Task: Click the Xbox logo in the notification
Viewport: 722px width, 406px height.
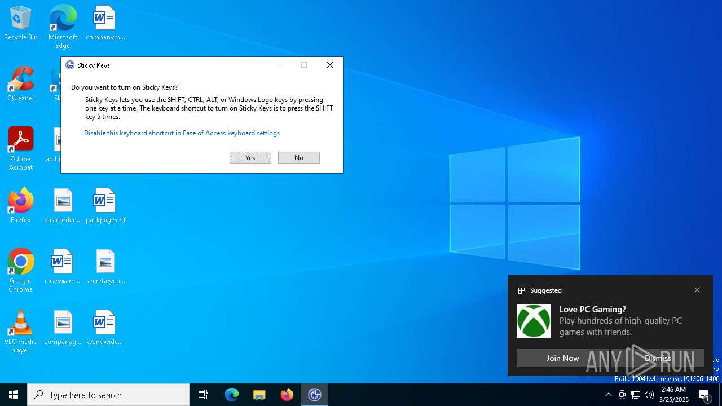Action: 534,321
